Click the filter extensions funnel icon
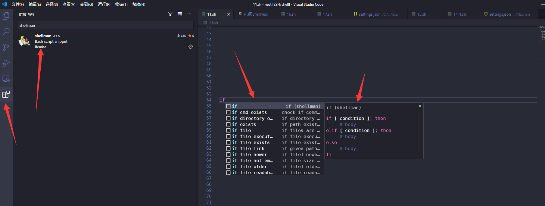 tap(170, 14)
